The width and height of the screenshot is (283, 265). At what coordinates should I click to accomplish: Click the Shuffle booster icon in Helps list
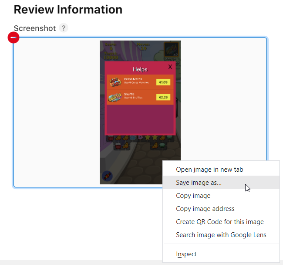pyautogui.click(x=115, y=97)
